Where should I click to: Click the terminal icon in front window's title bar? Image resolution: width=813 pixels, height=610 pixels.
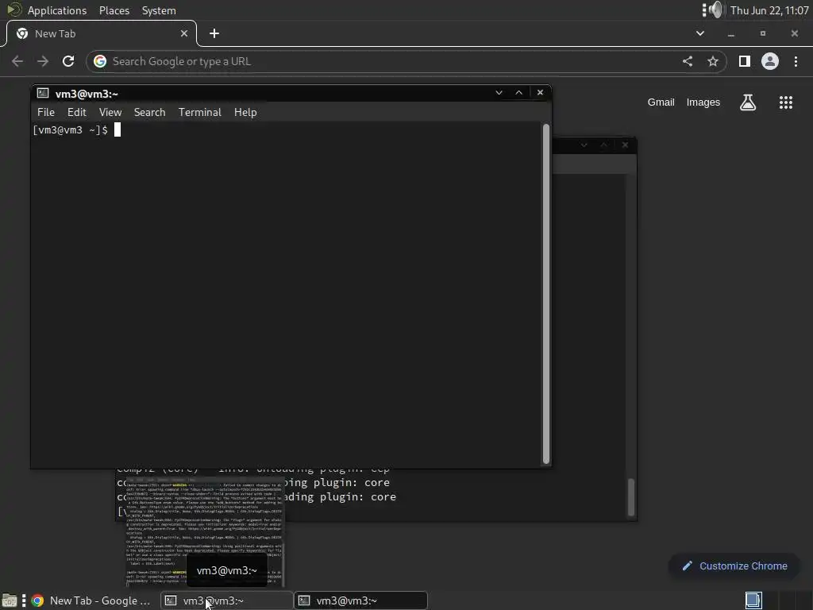click(43, 93)
